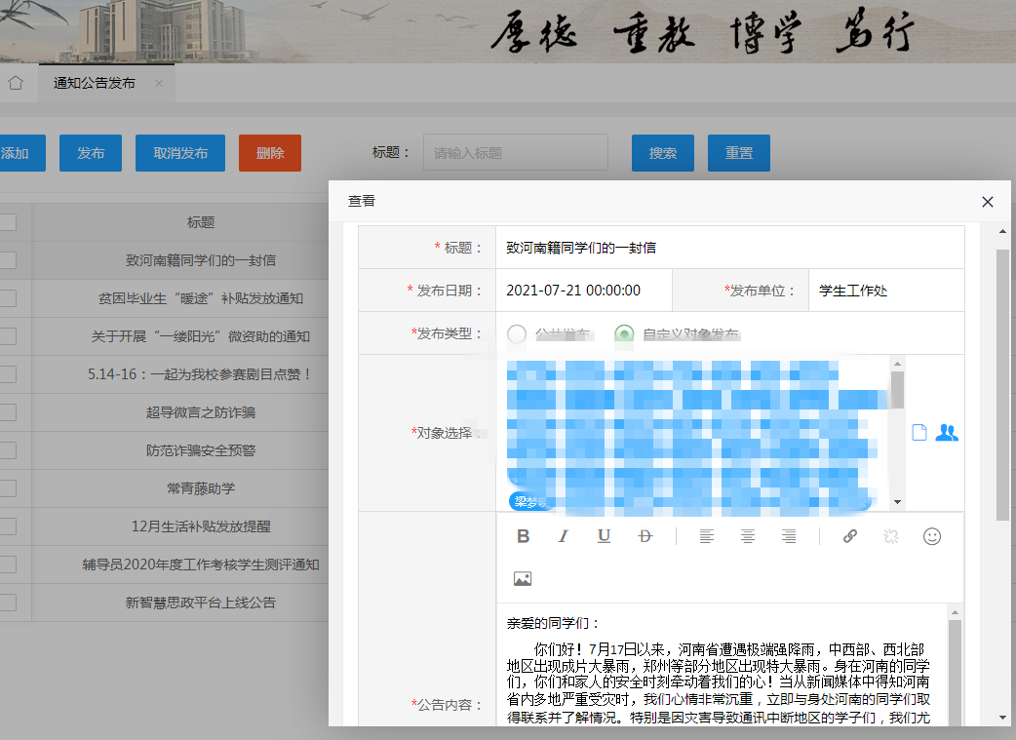The image size is (1016, 740).
Task: Switch to the 通知公告发布 tab
Action: coord(95,84)
